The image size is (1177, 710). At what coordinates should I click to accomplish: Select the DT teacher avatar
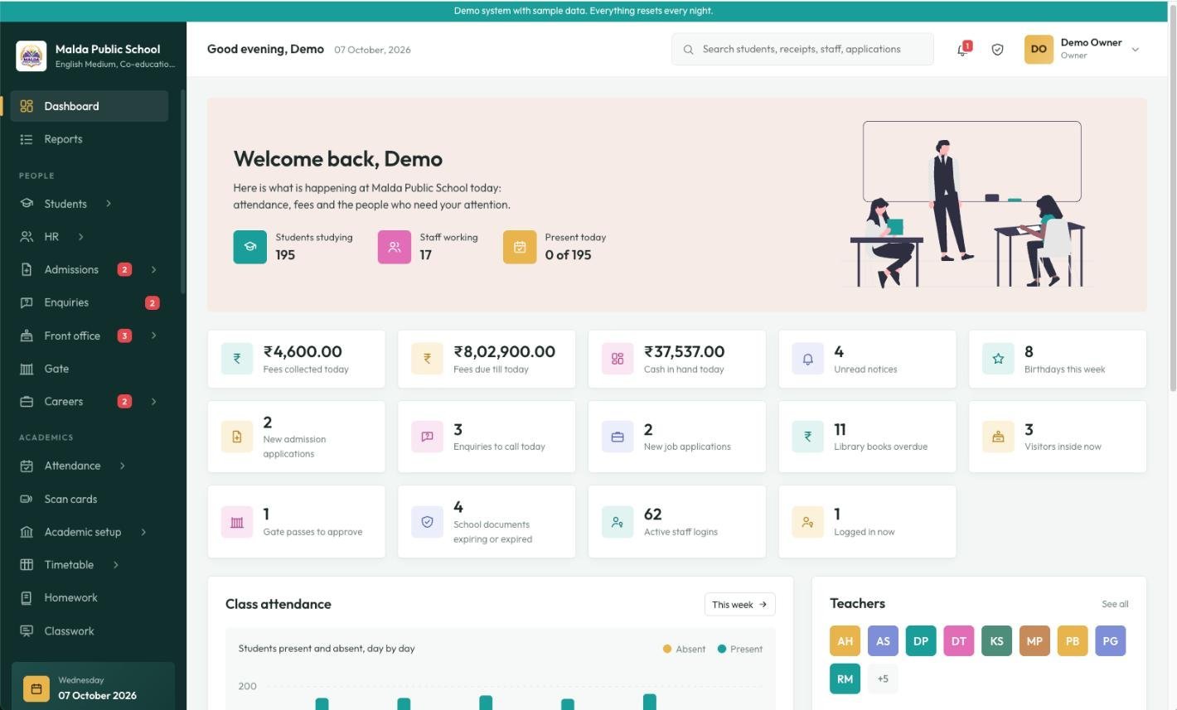point(958,640)
